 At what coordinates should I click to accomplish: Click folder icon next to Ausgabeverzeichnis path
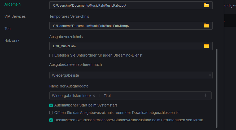(x=207, y=46)
